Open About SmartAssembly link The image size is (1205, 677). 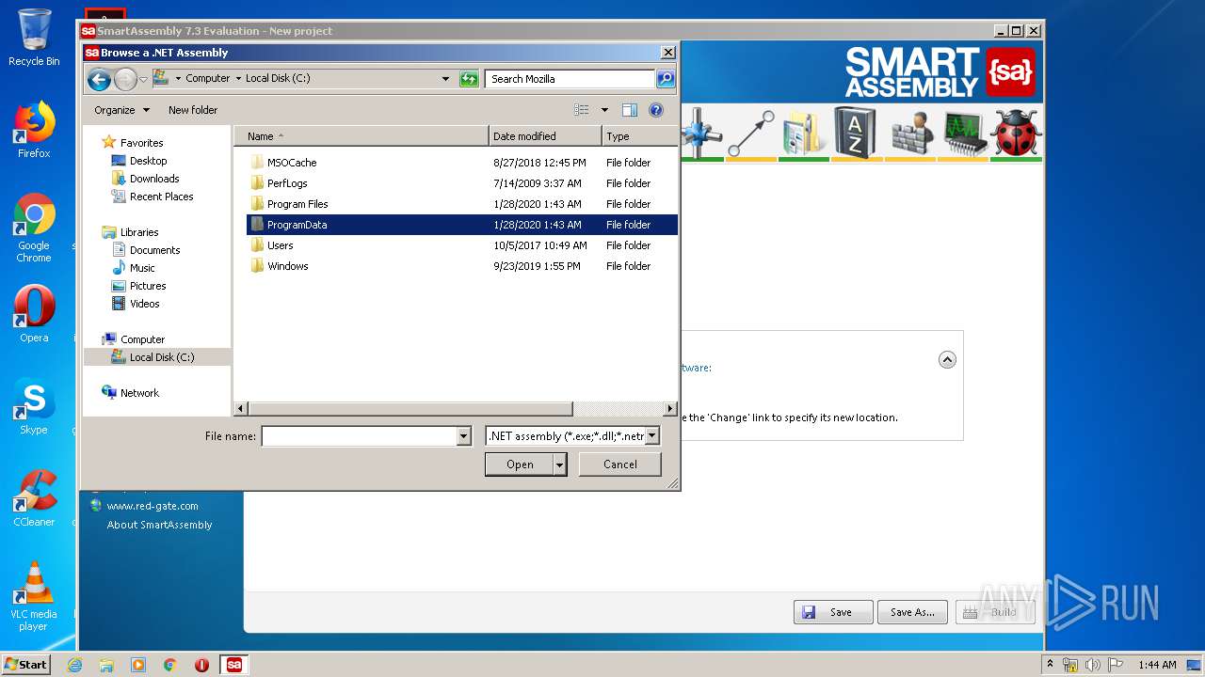(x=159, y=525)
